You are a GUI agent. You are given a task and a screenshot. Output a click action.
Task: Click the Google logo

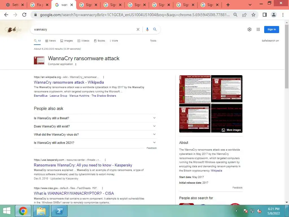13,29
